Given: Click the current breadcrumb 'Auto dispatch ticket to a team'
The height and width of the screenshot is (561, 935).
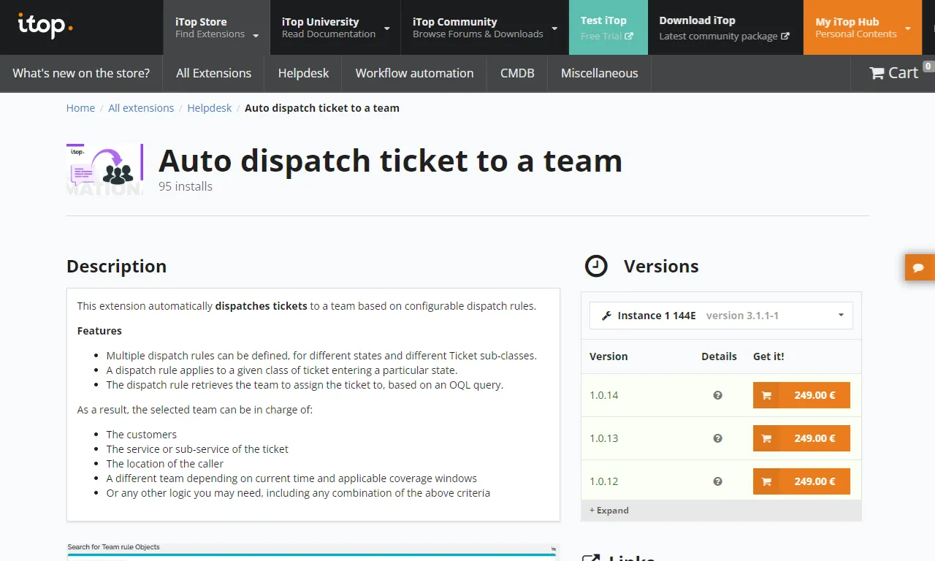Looking at the screenshot, I should tap(322, 108).
